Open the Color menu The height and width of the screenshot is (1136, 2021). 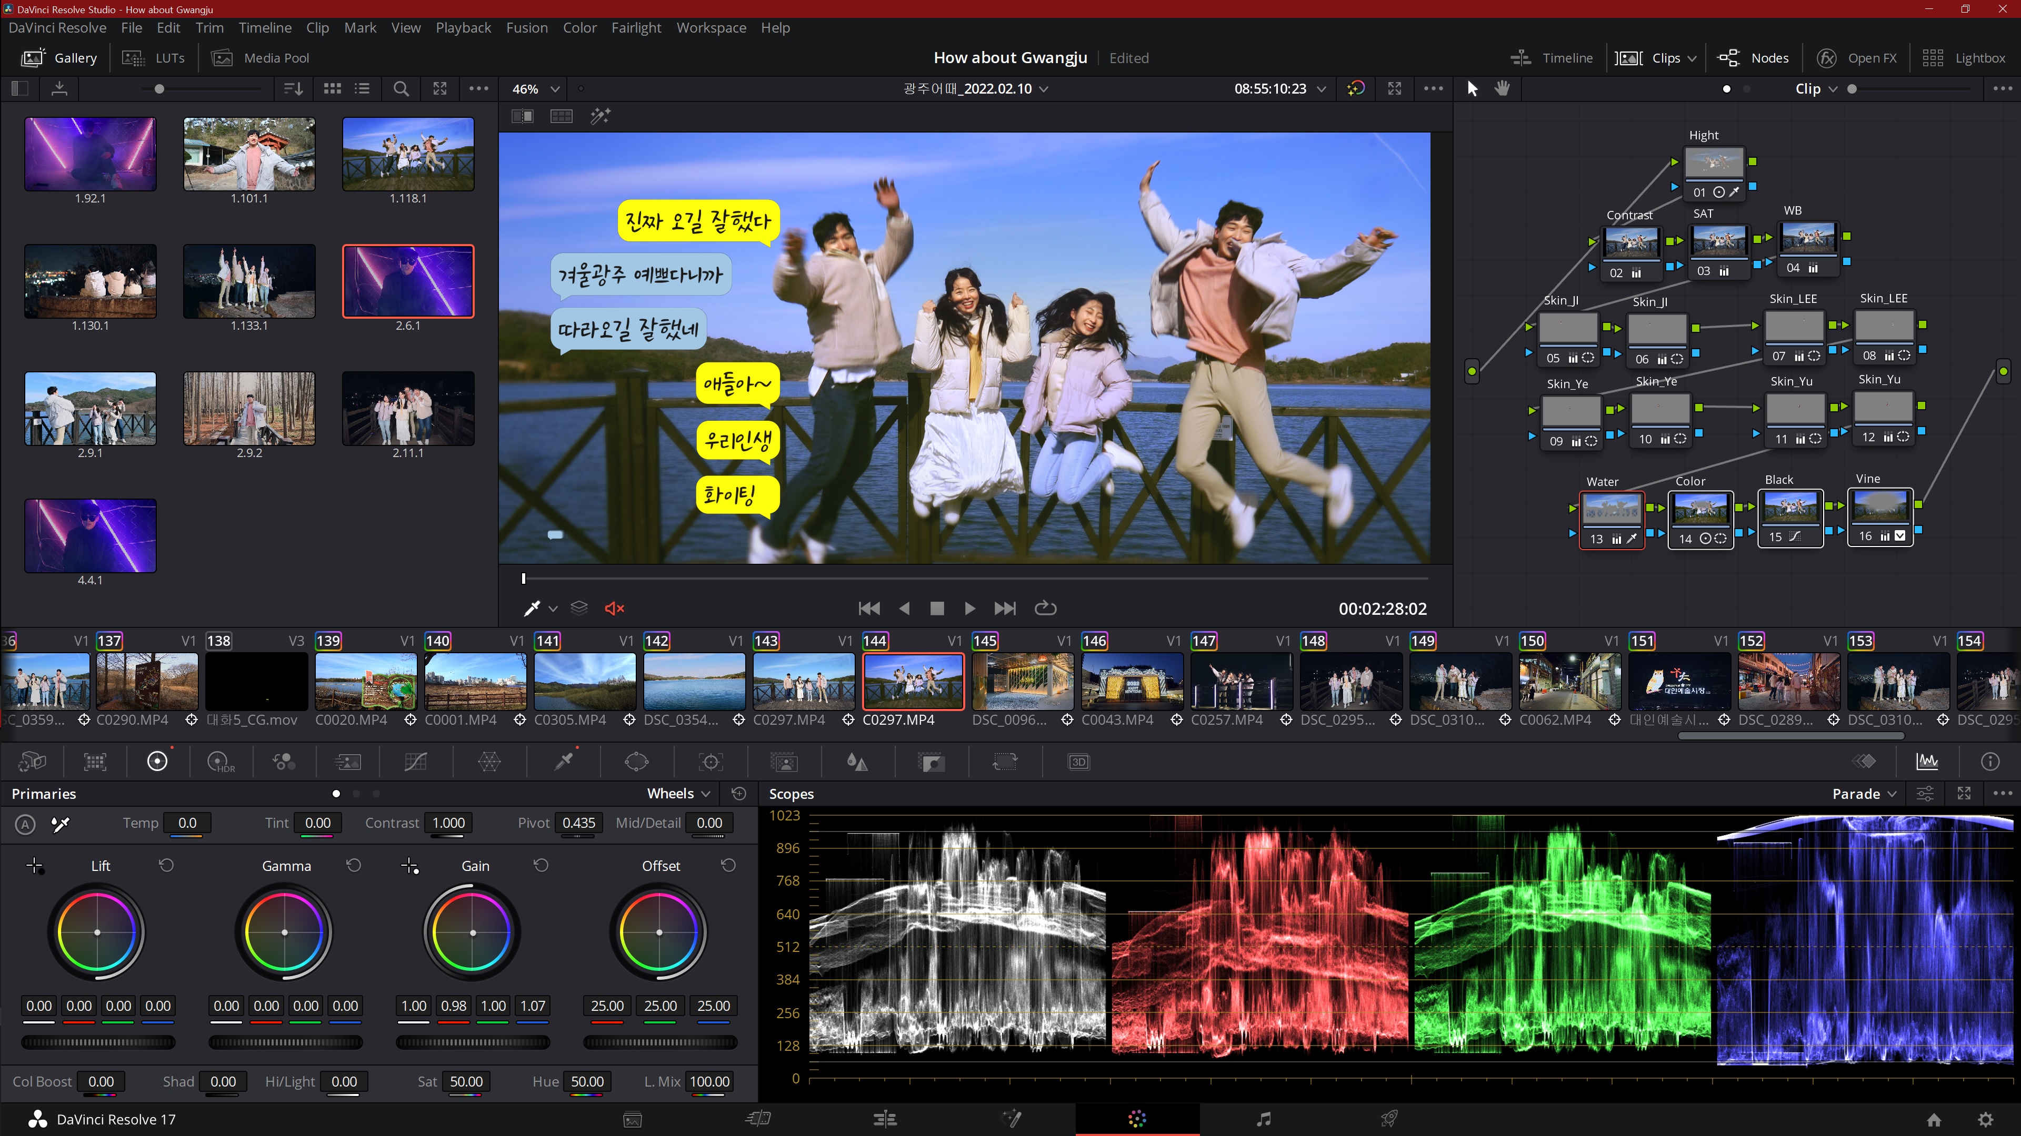click(579, 27)
